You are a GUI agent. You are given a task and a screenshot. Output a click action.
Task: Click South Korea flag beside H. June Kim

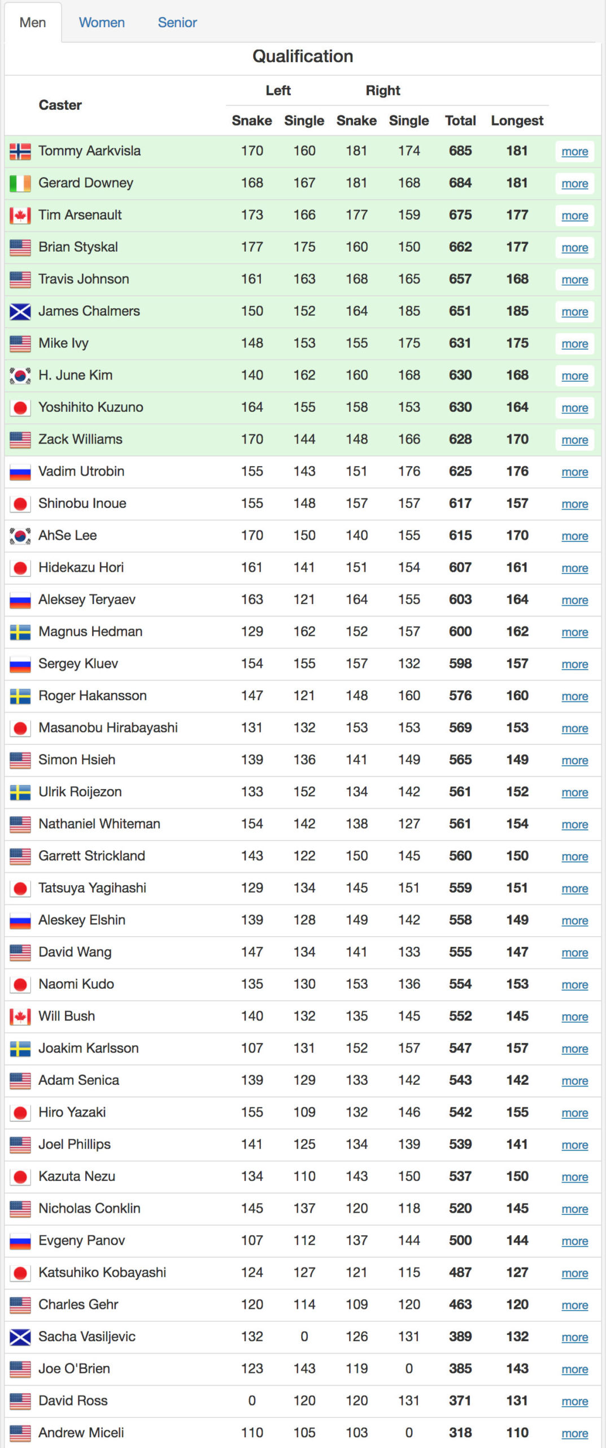20,376
